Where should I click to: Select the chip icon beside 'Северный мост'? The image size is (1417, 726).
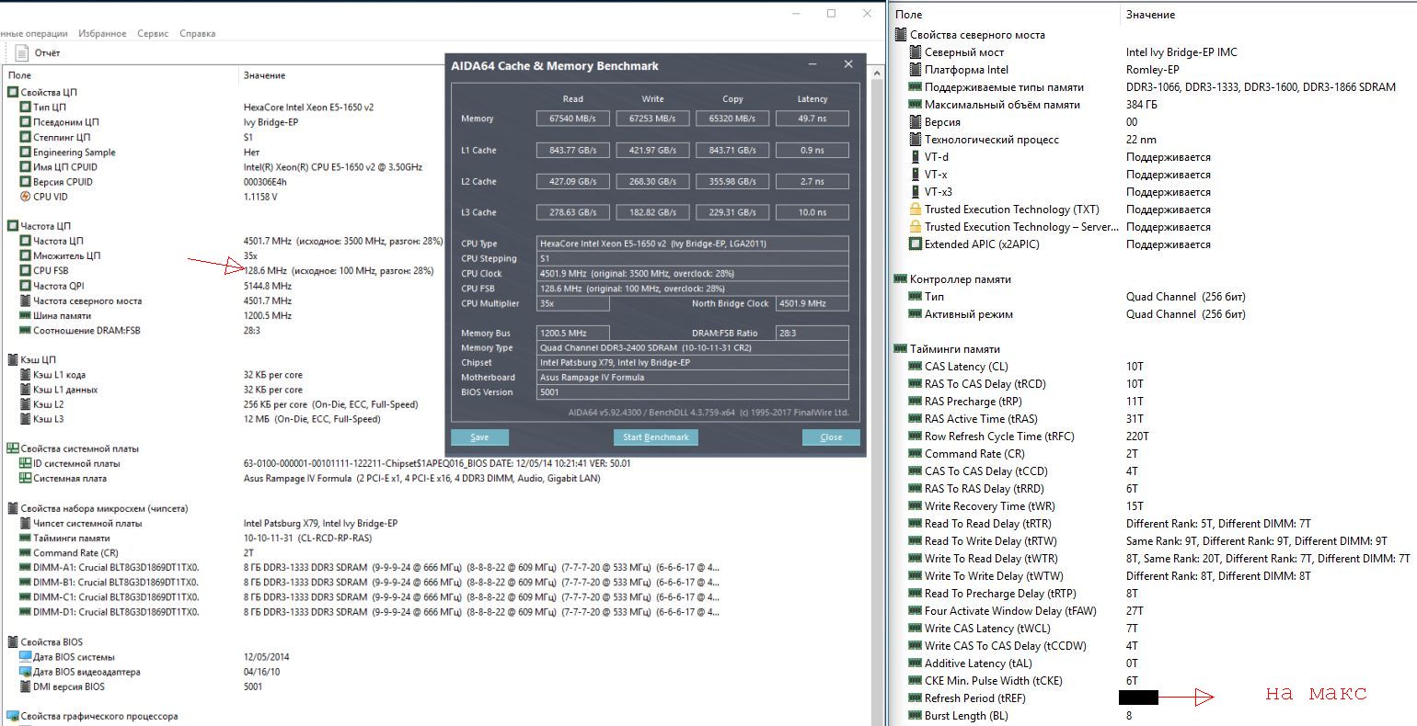[915, 52]
